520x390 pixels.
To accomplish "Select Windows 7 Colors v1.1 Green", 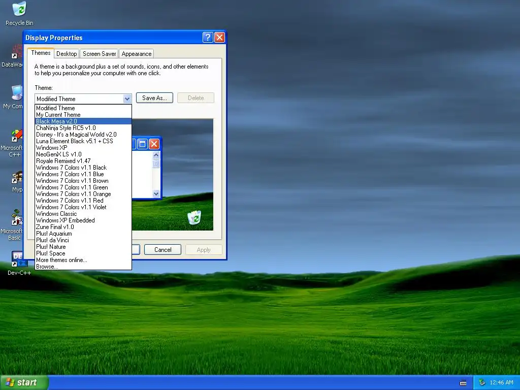I will (x=83, y=188).
